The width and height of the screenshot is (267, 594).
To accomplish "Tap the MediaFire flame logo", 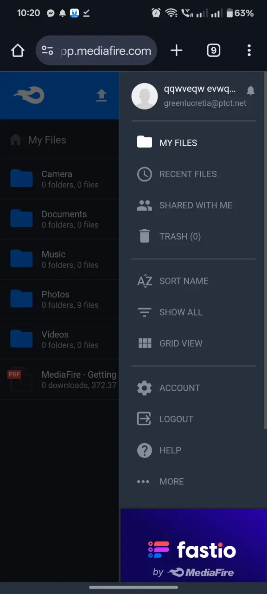I will (x=29, y=96).
